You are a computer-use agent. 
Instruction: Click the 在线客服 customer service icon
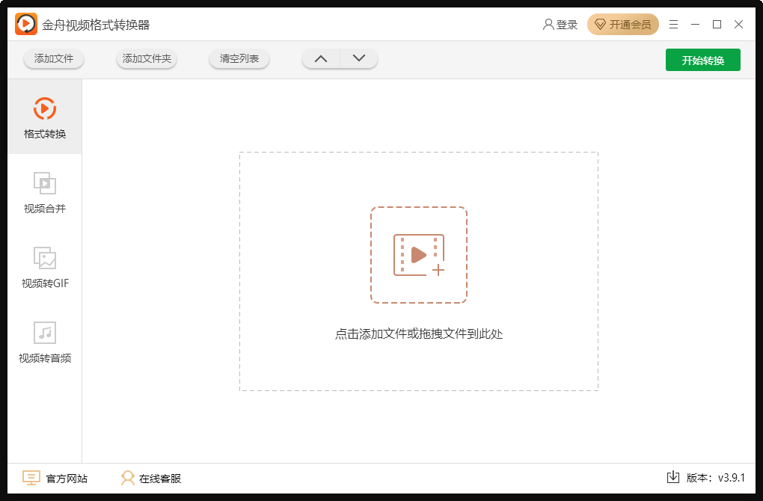(x=128, y=478)
